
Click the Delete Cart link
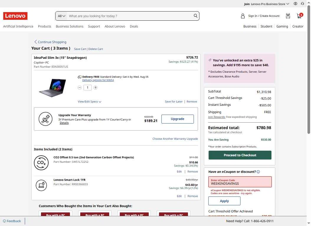[96, 49]
